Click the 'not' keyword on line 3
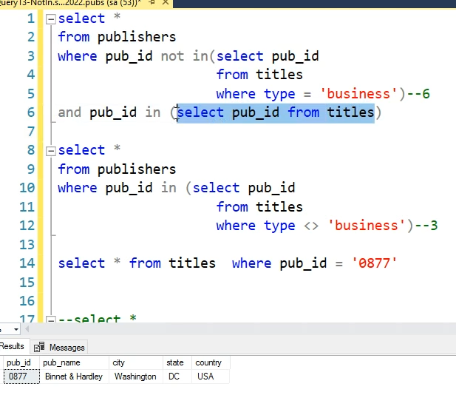 173,56
